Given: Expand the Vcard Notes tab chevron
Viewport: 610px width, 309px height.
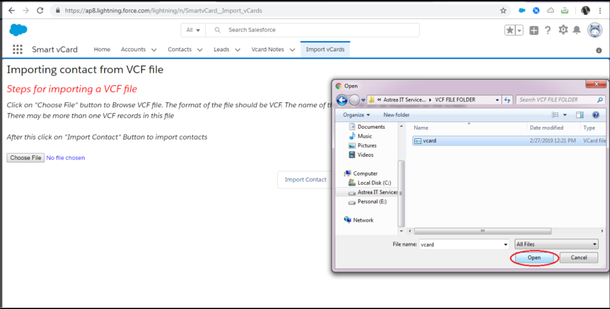Looking at the screenshot, I should coord(292,49).
